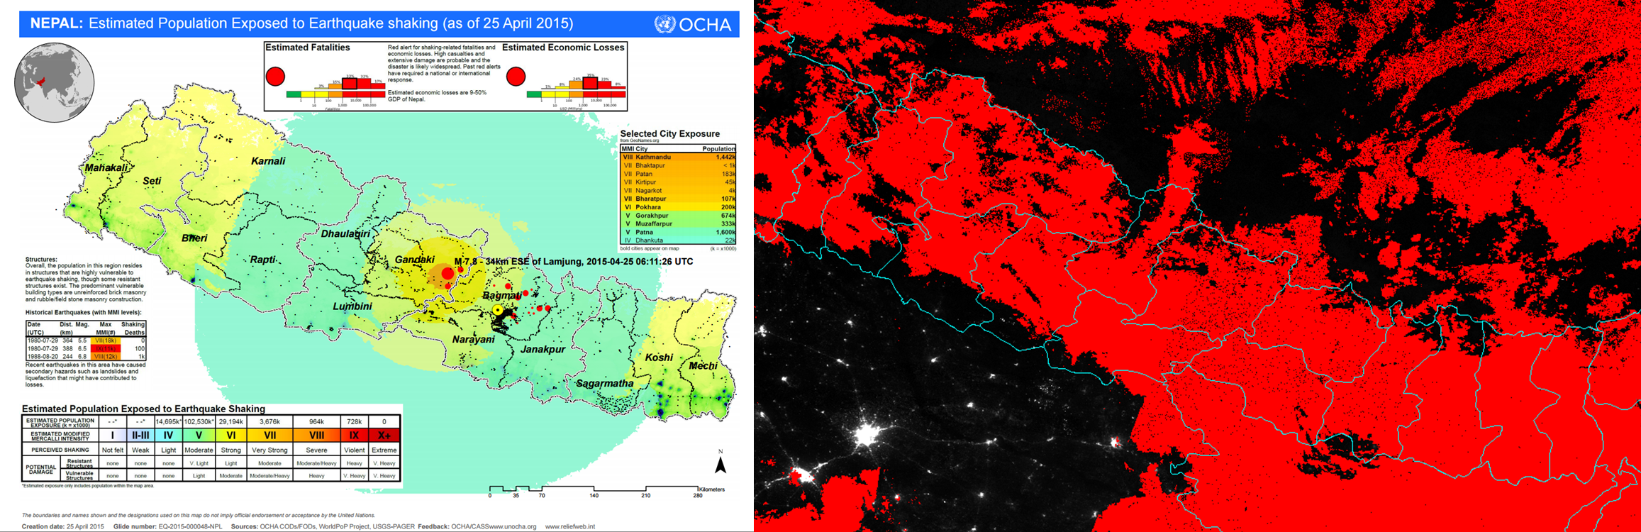Select the Muzaffarpur row in the city table
Viewport: 1641px width, 532px height.
(679, 223)
